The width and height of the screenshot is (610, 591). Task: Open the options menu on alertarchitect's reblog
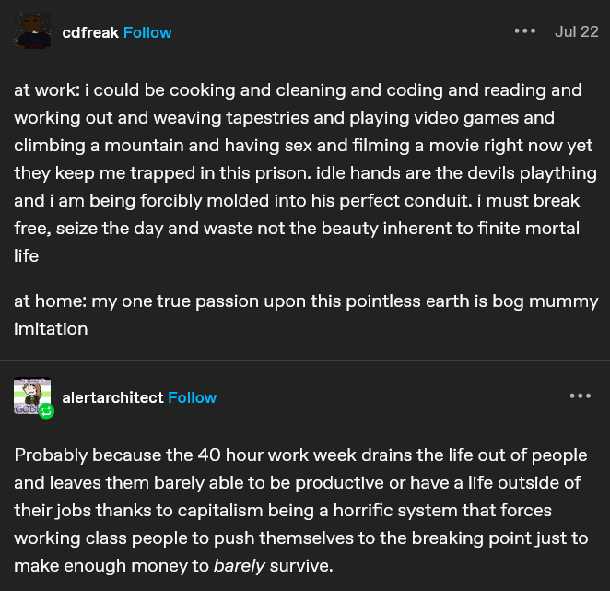(580, 396)
